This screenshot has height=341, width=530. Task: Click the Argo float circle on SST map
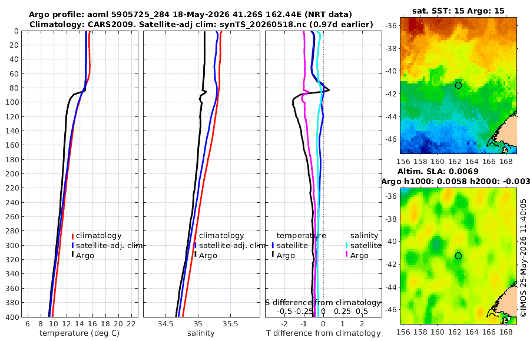(x=458, y=85)
